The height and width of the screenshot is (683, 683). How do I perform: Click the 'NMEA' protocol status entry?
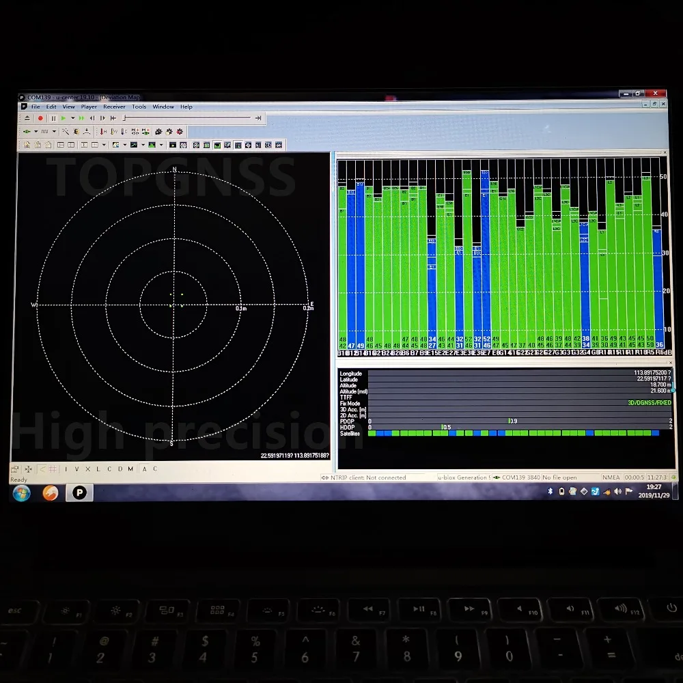[611, 477]
